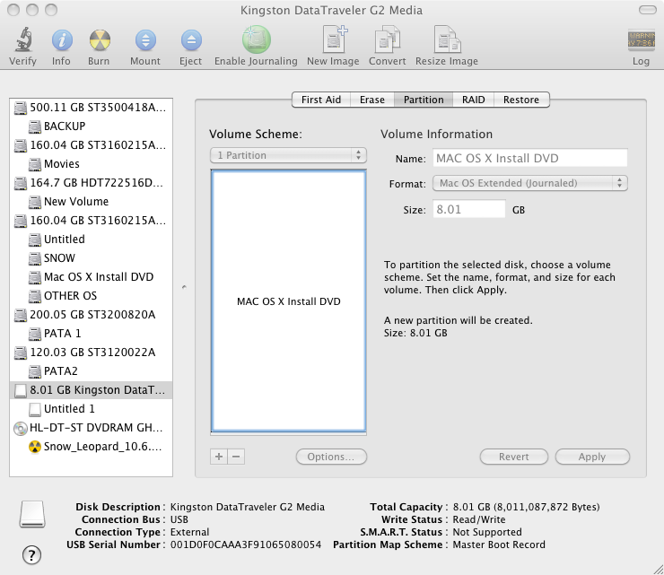The width and height of the screenshot is (664, 575).
Task: Remove partition with the minus button
Action: [x=236, y=457]
